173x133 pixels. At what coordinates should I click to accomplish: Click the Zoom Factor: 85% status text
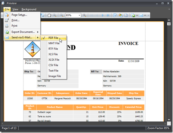158,128
